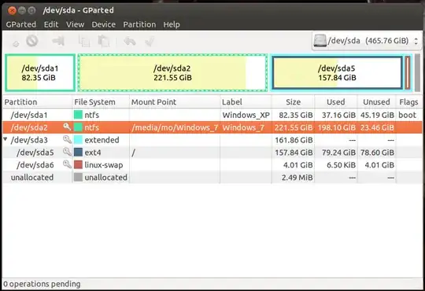Click the Delete partition toolbar icon
This screenshot has width=425, height=291.
click(x=32, y=41)
